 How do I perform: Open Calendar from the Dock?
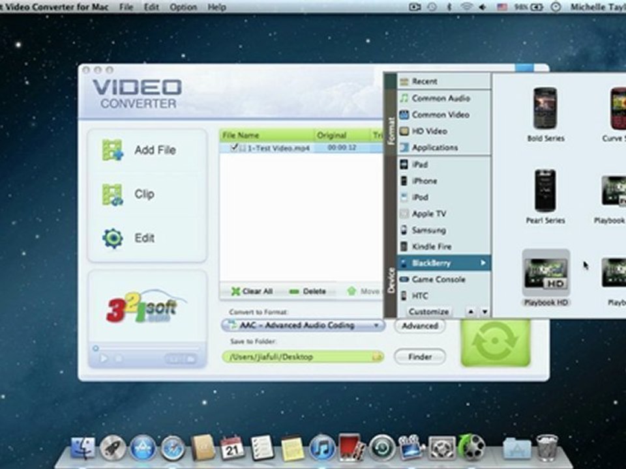pyautogui.click(x=232, y=448)
